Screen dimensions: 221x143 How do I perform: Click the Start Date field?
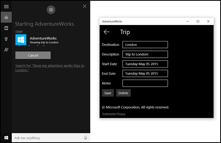pyautogui.click(x=145, y=64)
